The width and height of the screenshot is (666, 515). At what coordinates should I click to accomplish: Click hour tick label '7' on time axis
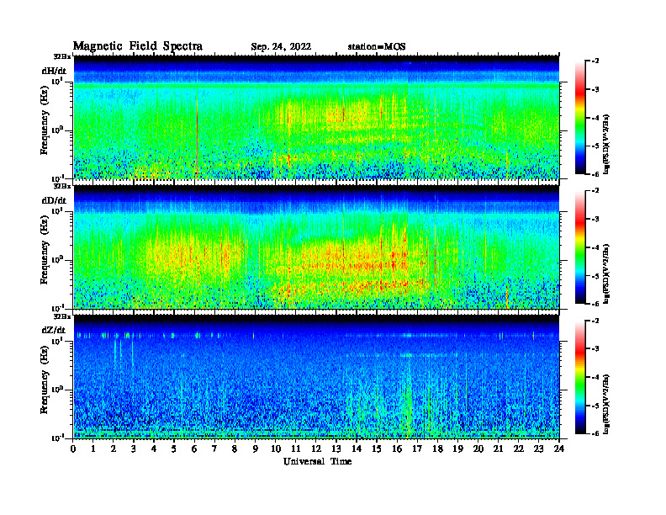214,449
